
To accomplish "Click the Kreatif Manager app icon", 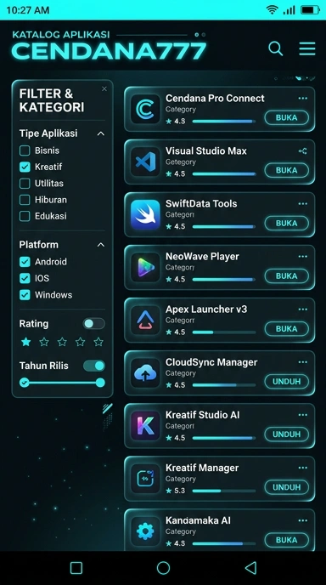I will point(145,479).
